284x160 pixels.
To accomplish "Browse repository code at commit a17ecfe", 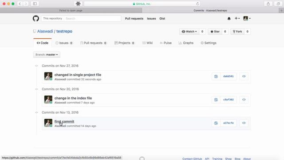I will click(x=244, y=123).
